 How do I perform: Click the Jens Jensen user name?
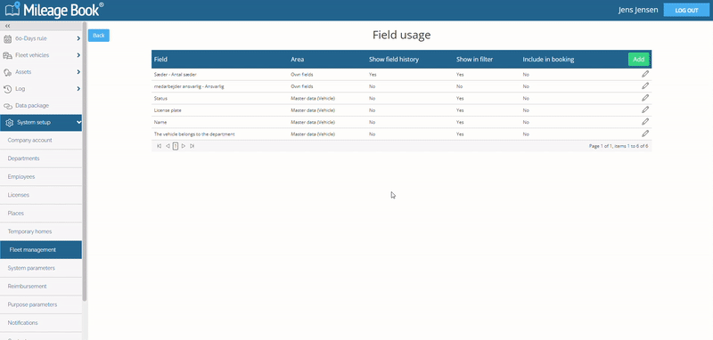pyautogui.click(x=638, y=10)
